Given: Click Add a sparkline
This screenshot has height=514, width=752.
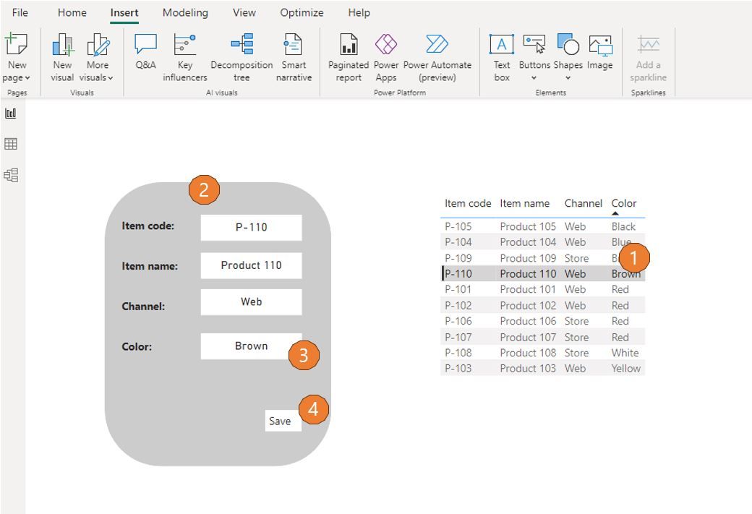Looking at the screenshot, I should 648,58.
